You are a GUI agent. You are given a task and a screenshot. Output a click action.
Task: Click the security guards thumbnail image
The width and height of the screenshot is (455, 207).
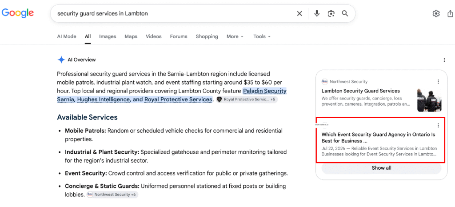pyautogui.click(x=429, y=100)
